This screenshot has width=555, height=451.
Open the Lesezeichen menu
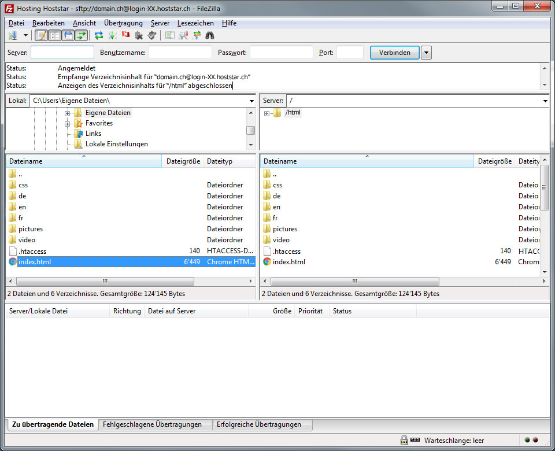(195, 23)
